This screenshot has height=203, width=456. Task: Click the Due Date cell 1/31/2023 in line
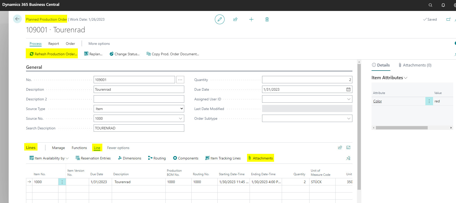100,182
